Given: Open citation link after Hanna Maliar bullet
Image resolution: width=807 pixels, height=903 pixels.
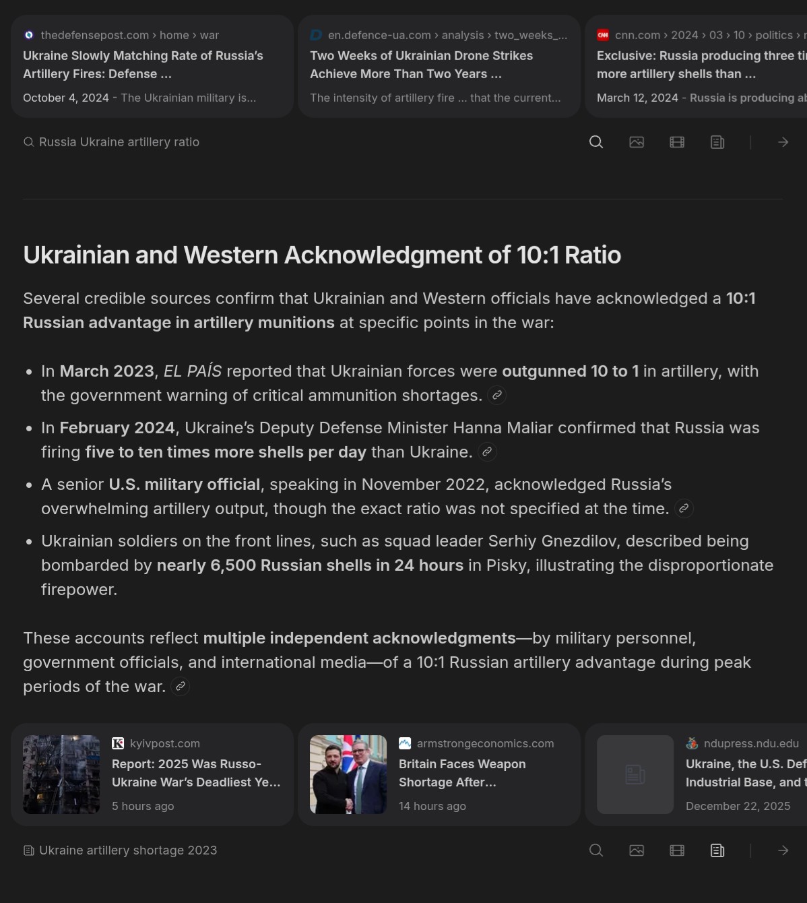Looking at the screenshot, I should [x=487, y=452].
